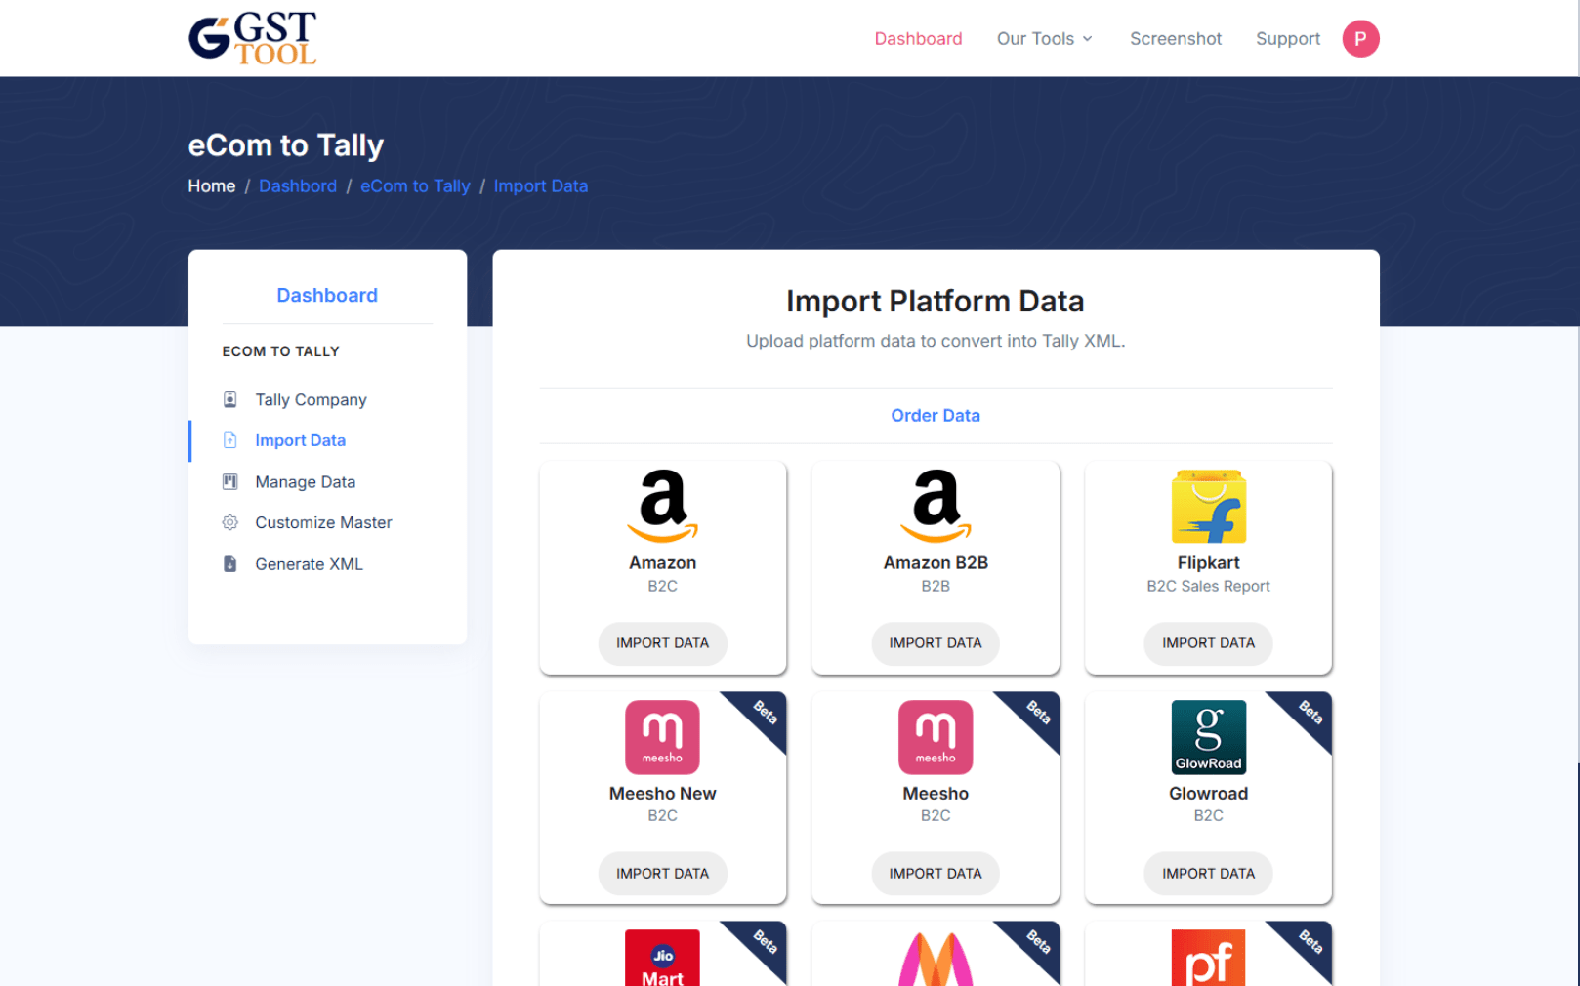The width and height of the screenshot is (1580, 986).
Task: Click the Import Data sidebar icon
Action: (x=230, y=440)
